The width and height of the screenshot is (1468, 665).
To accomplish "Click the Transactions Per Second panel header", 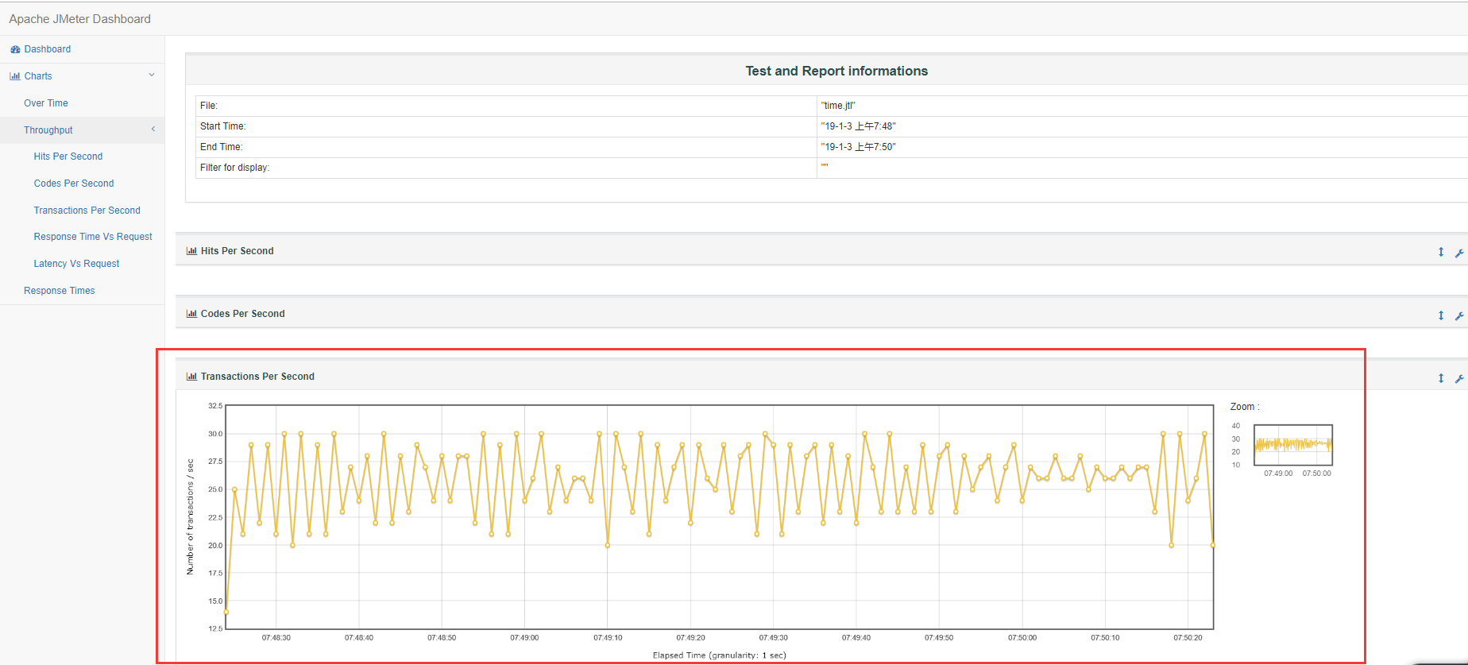I will [821, 377].
